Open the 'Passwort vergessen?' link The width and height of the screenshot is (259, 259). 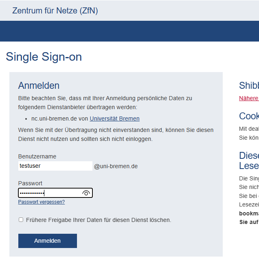pyautogui.click(x=42, y=202)
